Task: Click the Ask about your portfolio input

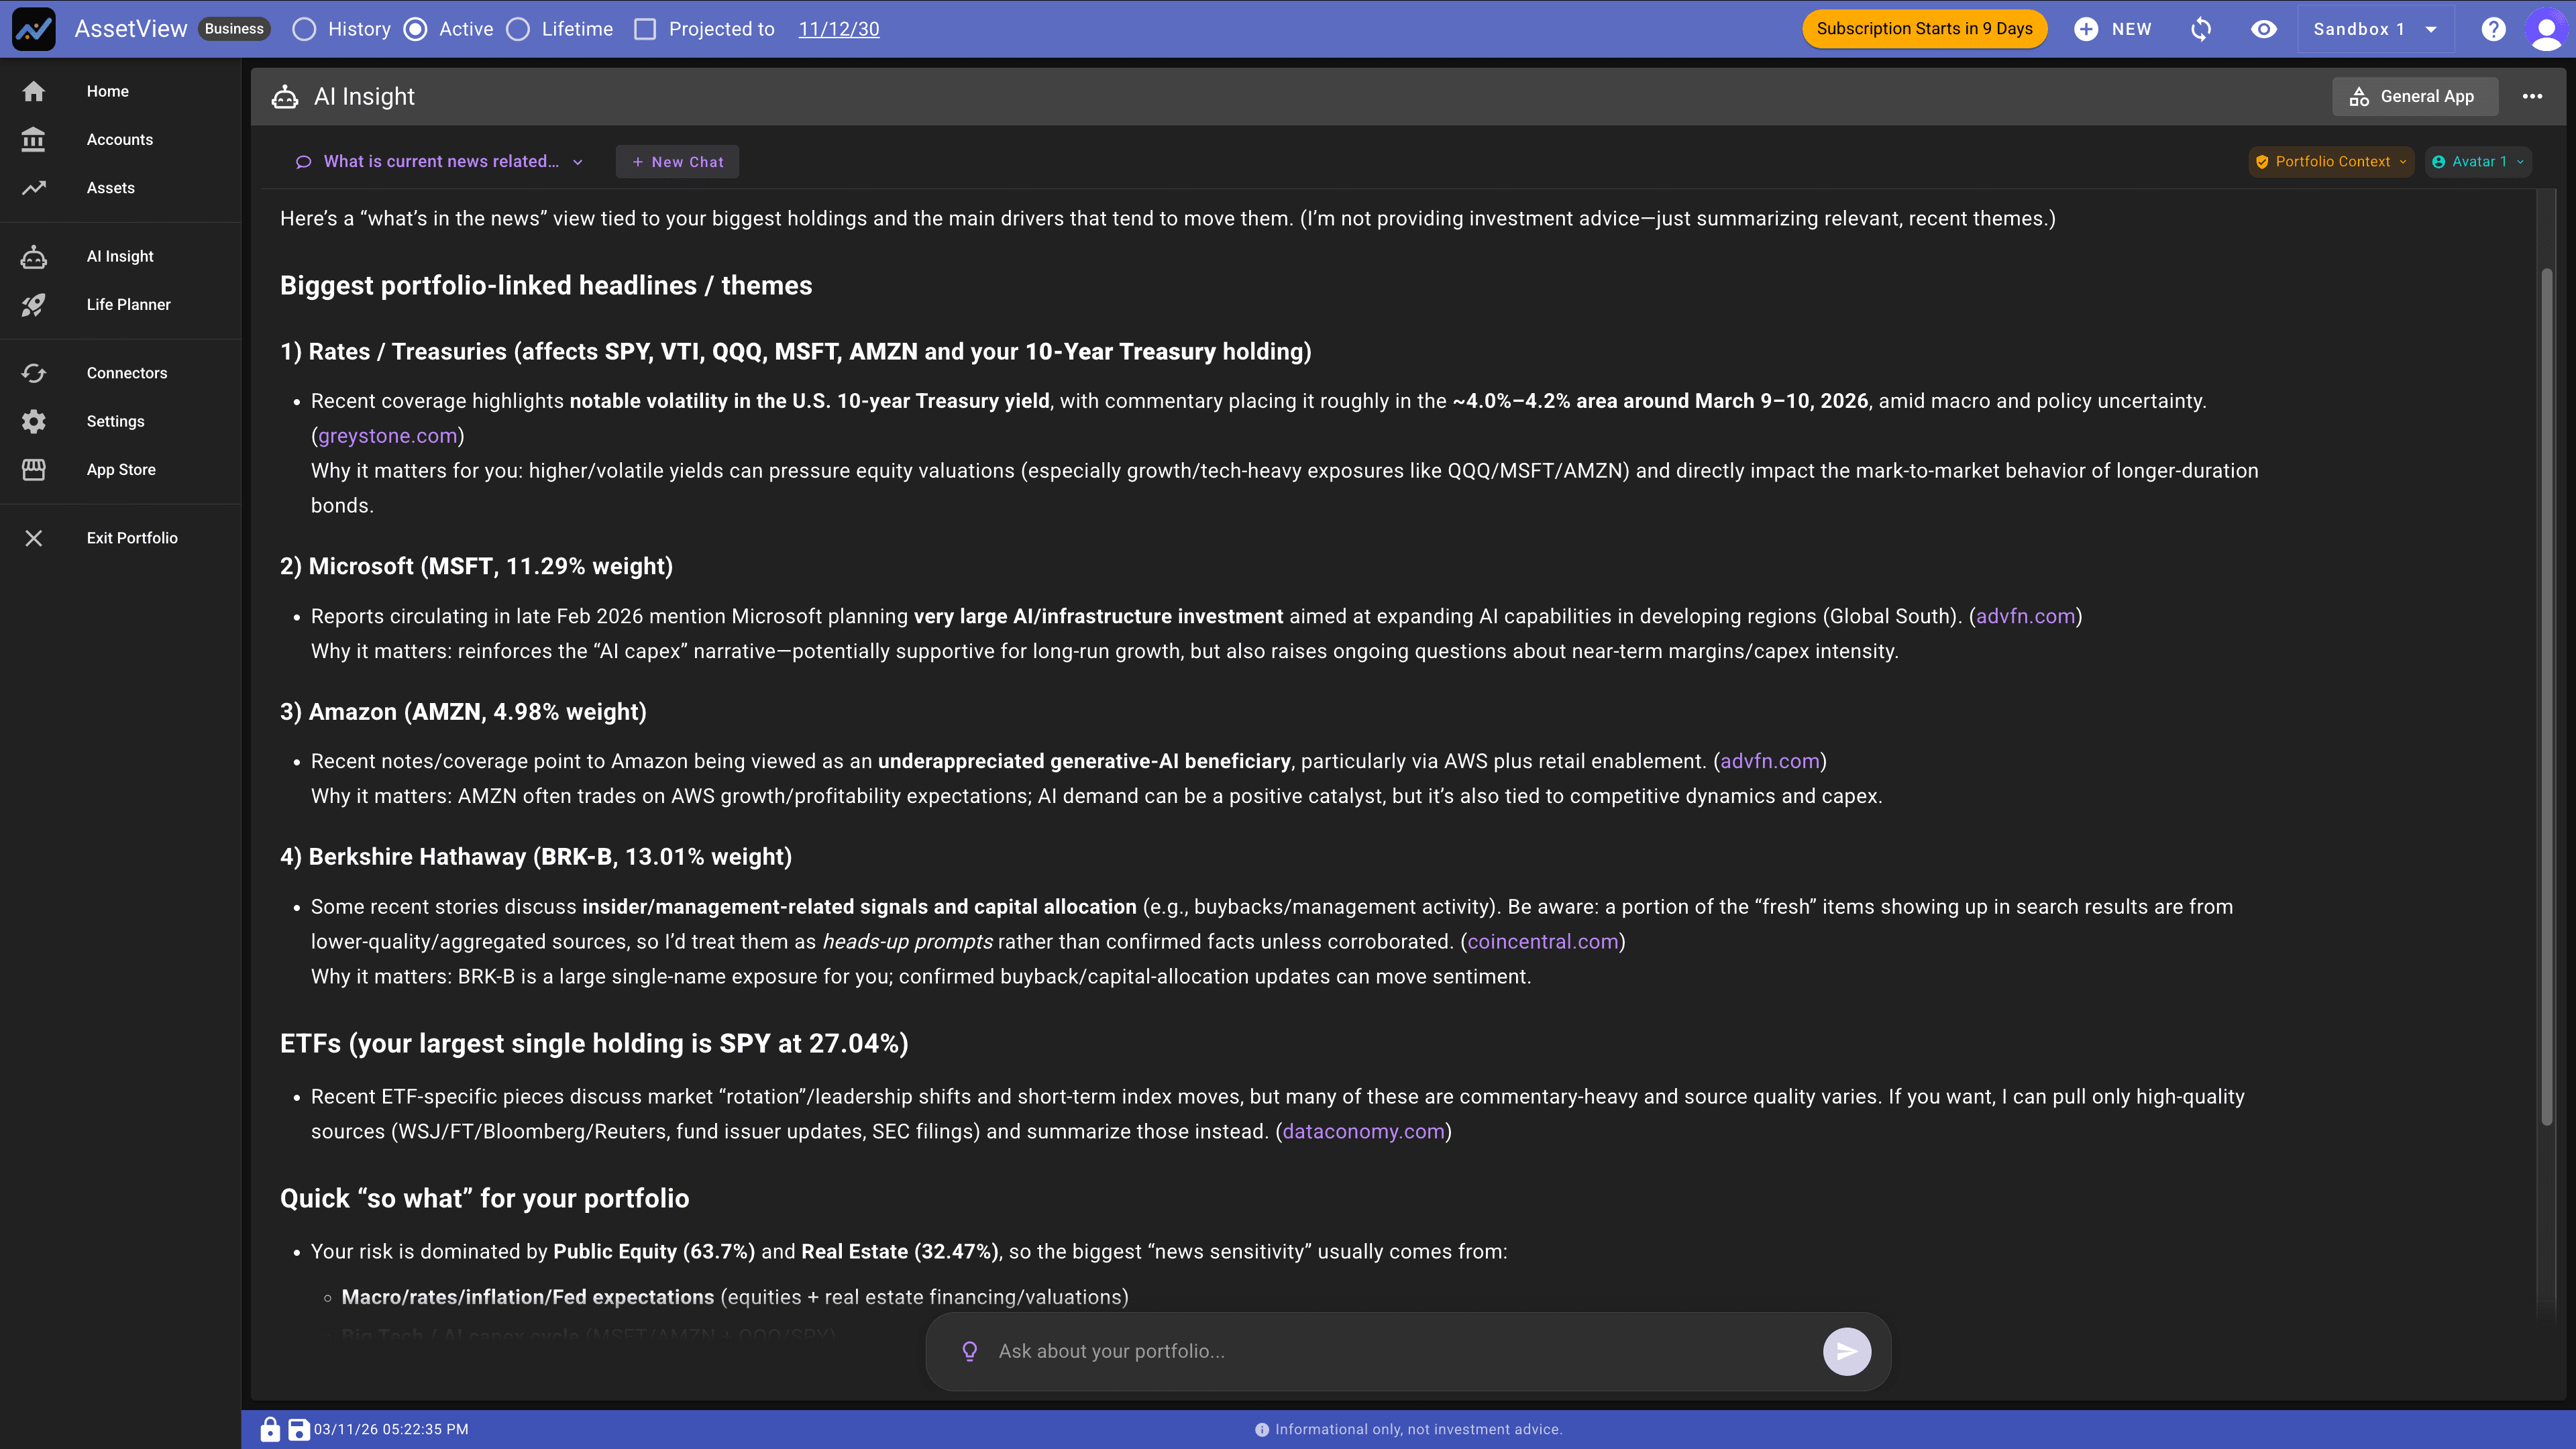Action: pos(1400,1351)
